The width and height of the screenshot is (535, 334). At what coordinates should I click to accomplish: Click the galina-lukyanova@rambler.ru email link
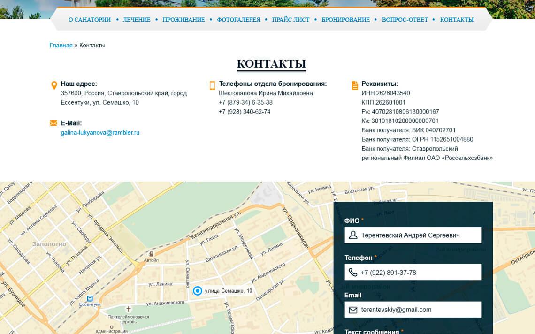tap(100, 133)
